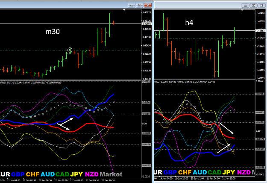Click 1.42825 on the m30 price scale

coord(147,12)
